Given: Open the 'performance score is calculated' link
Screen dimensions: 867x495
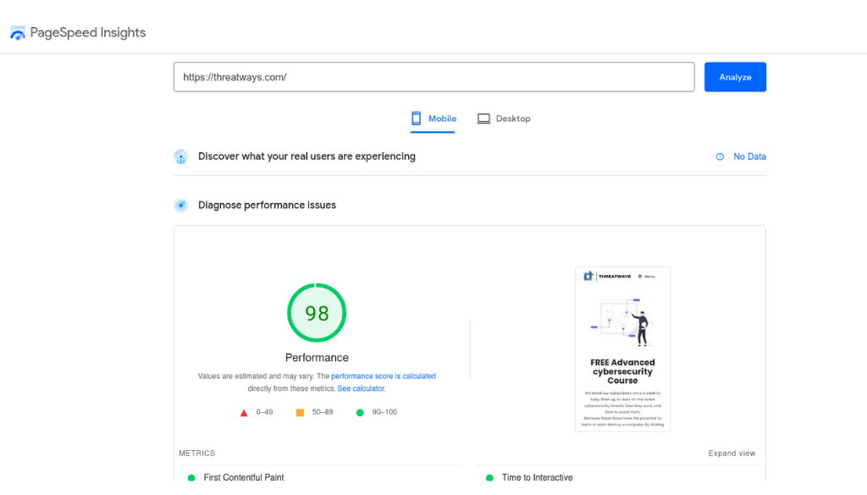Looking at the screenshot, I should (x=384, y=377).
